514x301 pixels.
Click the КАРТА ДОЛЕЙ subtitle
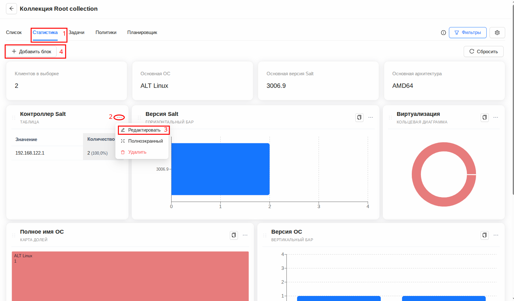coord(34,240)
